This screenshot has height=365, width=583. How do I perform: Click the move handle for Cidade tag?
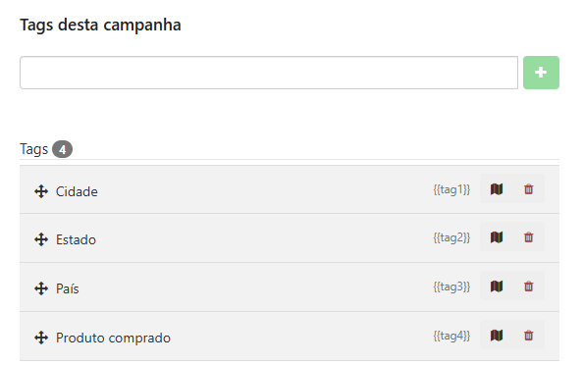41,191
